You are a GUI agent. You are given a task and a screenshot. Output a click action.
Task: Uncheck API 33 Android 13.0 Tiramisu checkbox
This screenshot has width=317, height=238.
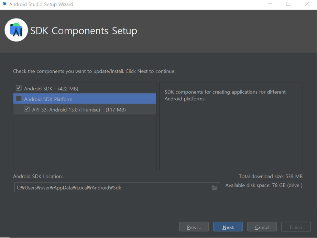point(27,109)
